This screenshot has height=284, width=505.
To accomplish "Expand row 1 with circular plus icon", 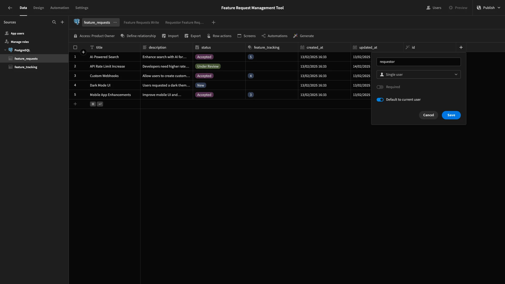I will (x=83, y=52).
